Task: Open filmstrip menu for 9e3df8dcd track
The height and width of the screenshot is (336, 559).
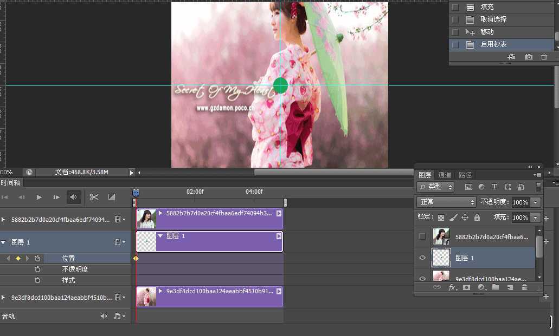Action: 120,297
